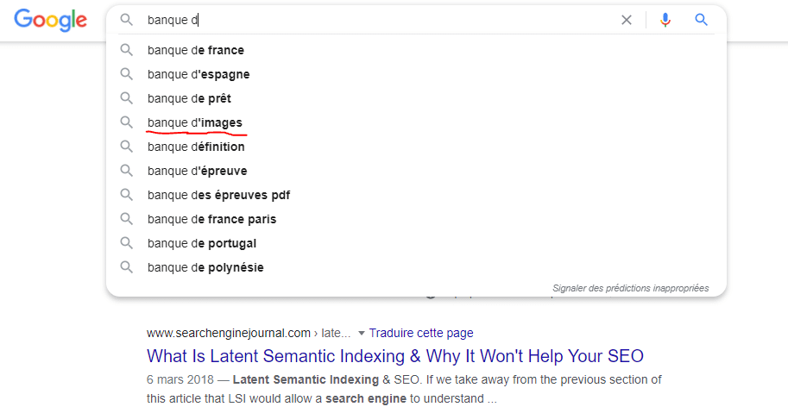This screenshot has width=788, height=413.
Task: Choose the banque de prêt suggestion
Action: click(416, 98)
